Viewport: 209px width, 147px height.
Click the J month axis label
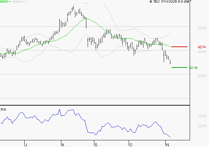26,145
